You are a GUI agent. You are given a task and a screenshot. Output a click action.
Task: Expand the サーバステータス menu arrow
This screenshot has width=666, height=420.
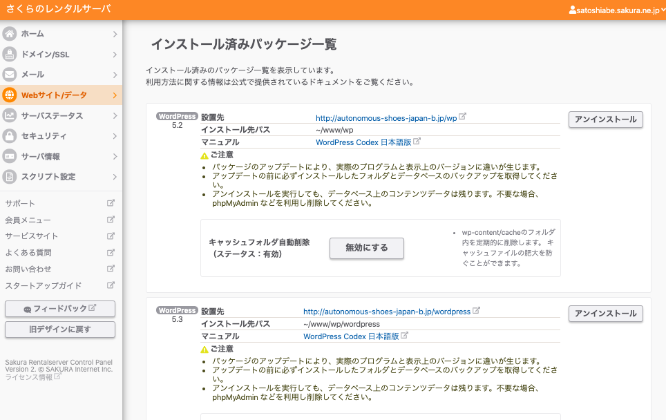pos(115,115)
